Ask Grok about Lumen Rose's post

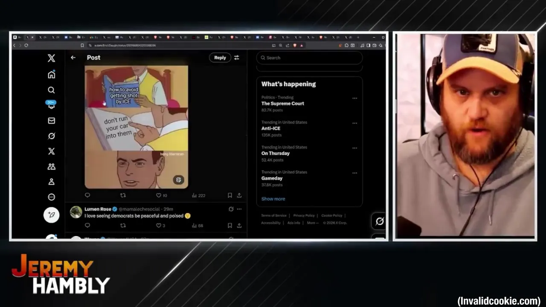[x=231, y=209]
